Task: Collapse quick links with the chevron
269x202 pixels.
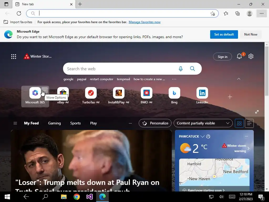Action: [x=239, y=79]
